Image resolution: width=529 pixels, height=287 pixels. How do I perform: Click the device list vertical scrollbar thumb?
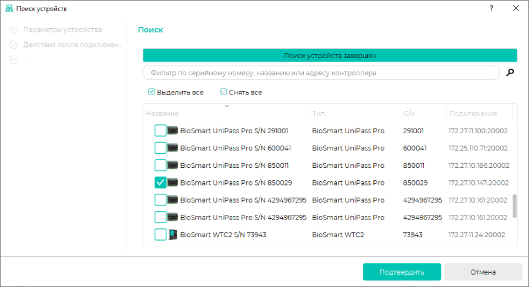514,206
